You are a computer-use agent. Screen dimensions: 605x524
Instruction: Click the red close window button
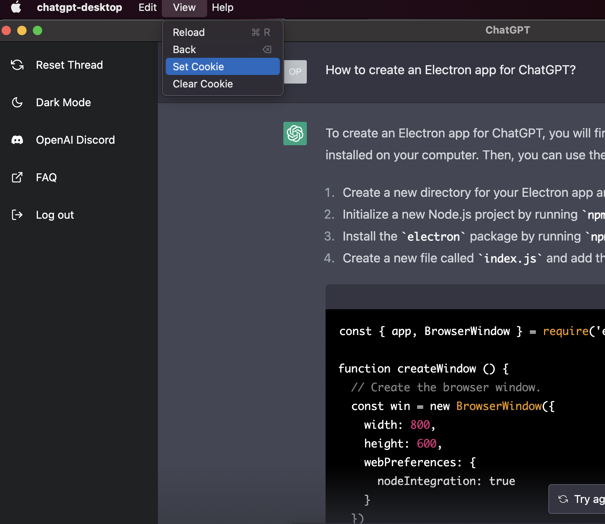[x=6, y=30]
